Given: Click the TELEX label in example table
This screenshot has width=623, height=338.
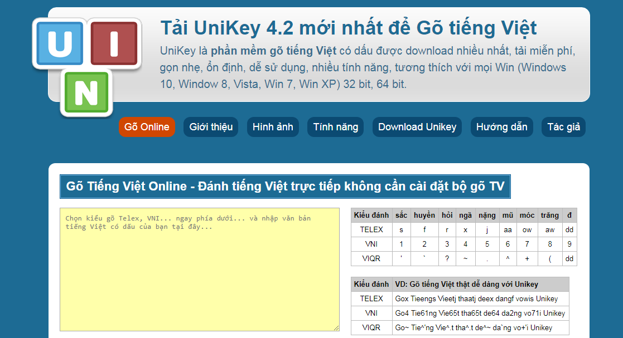Looking at the screenshot, I should (x=371, y=298).
